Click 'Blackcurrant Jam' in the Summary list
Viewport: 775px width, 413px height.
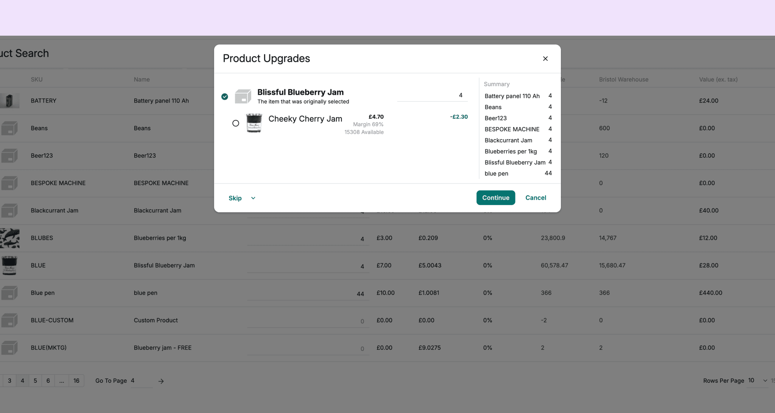(x=508, y=140)
